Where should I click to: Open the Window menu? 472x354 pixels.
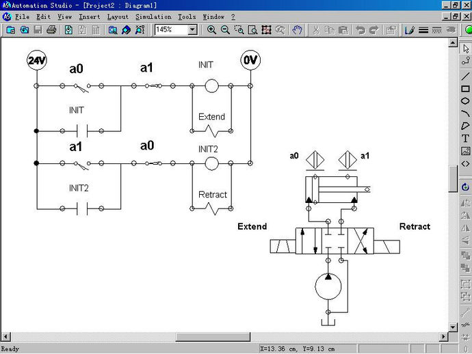pos(213,17)
